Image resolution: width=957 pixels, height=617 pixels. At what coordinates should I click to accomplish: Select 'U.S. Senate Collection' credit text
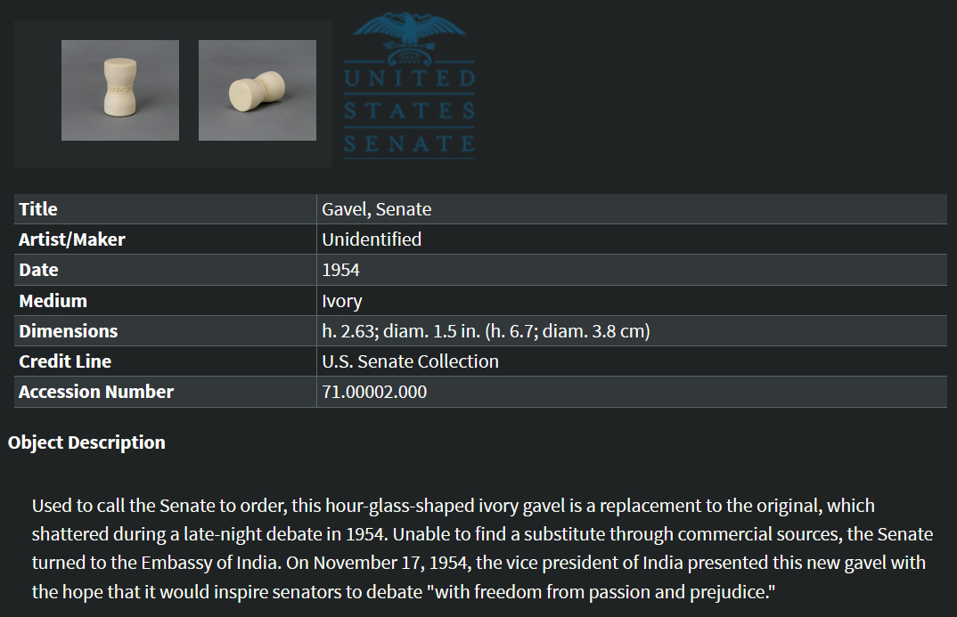click(410, 361)
